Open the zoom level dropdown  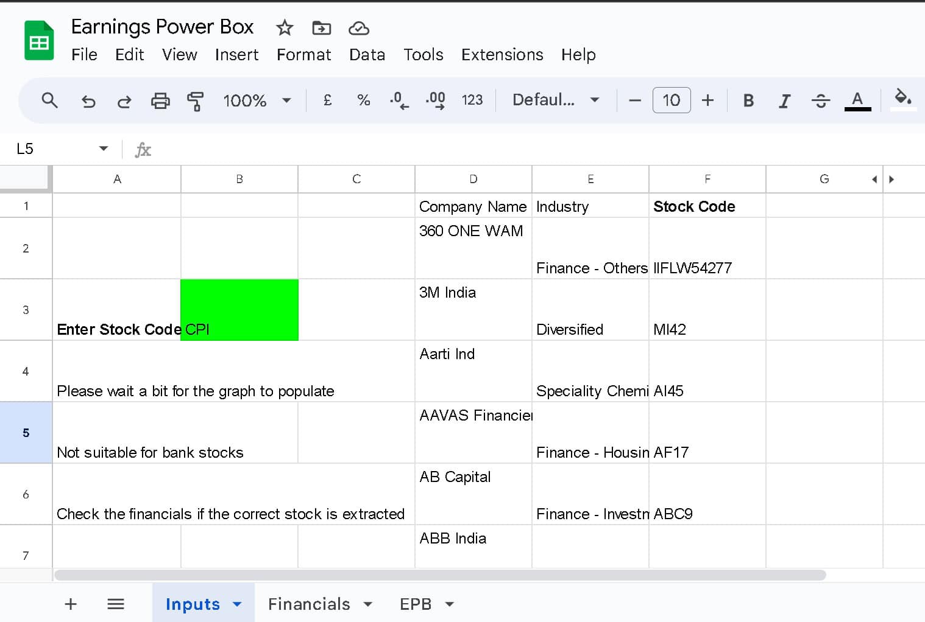coord(256,100)
